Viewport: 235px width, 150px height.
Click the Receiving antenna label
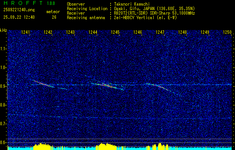click(x=86, y=18)
